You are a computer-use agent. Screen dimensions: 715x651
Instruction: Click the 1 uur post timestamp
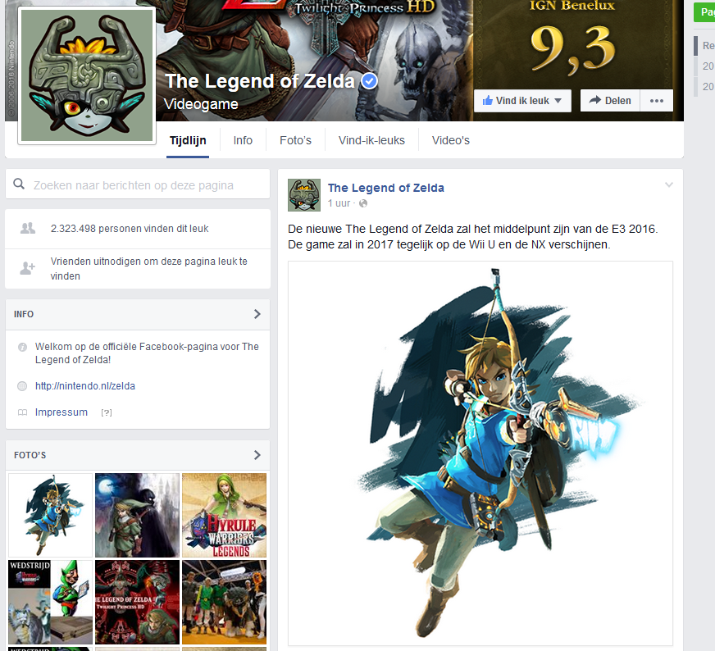coord(339,203)
